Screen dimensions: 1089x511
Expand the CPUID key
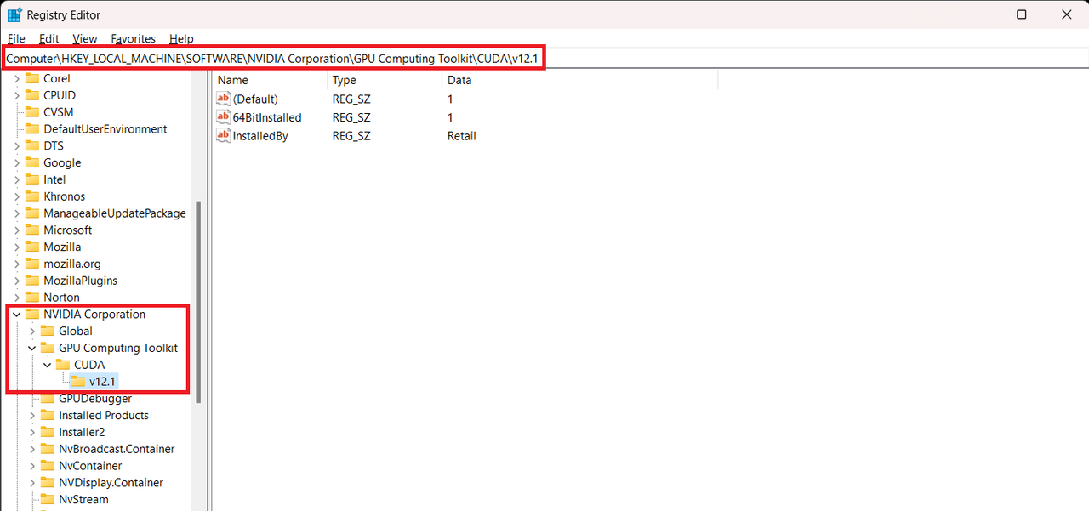pyautogui.click(x=17, y=95)
